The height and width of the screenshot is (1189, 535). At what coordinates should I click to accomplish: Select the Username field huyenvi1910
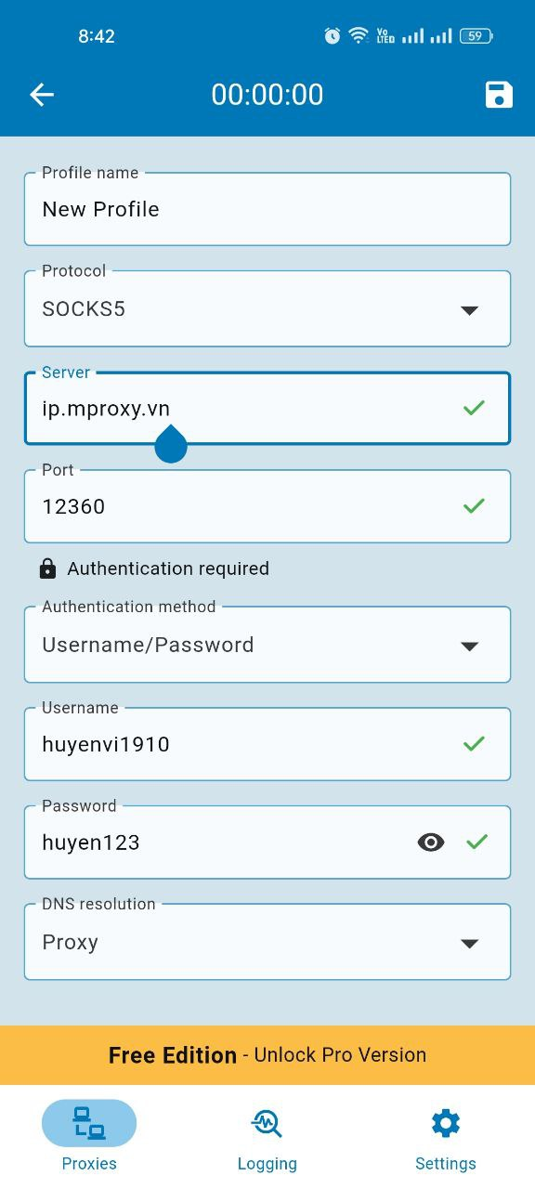267,744
